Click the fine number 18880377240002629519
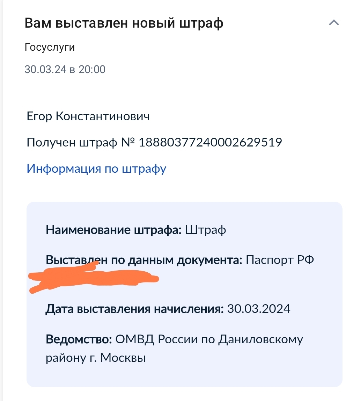The image size is (361, 401). [x=210, y=142]
